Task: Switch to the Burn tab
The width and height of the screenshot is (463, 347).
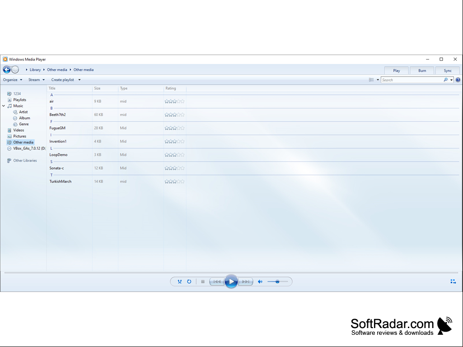Action: tap(422, 70)
